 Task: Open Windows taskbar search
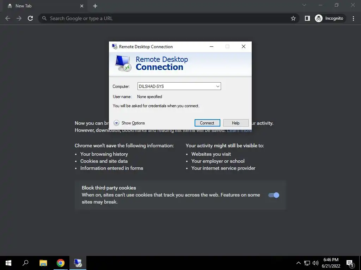[x=25, y=263]
